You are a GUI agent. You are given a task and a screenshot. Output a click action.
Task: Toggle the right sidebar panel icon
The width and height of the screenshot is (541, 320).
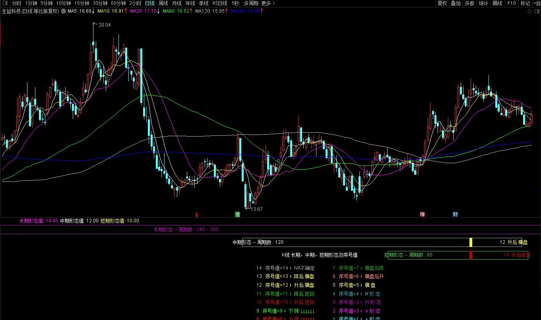tap(537, 12)
